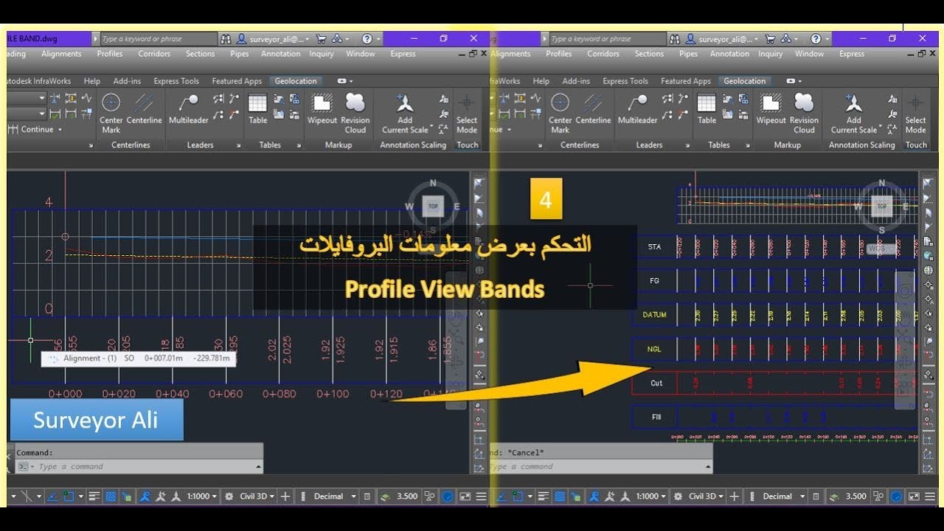Open Sections menu in right window
This screenshot has height=531, width=944.
click(x=649, y=54)
